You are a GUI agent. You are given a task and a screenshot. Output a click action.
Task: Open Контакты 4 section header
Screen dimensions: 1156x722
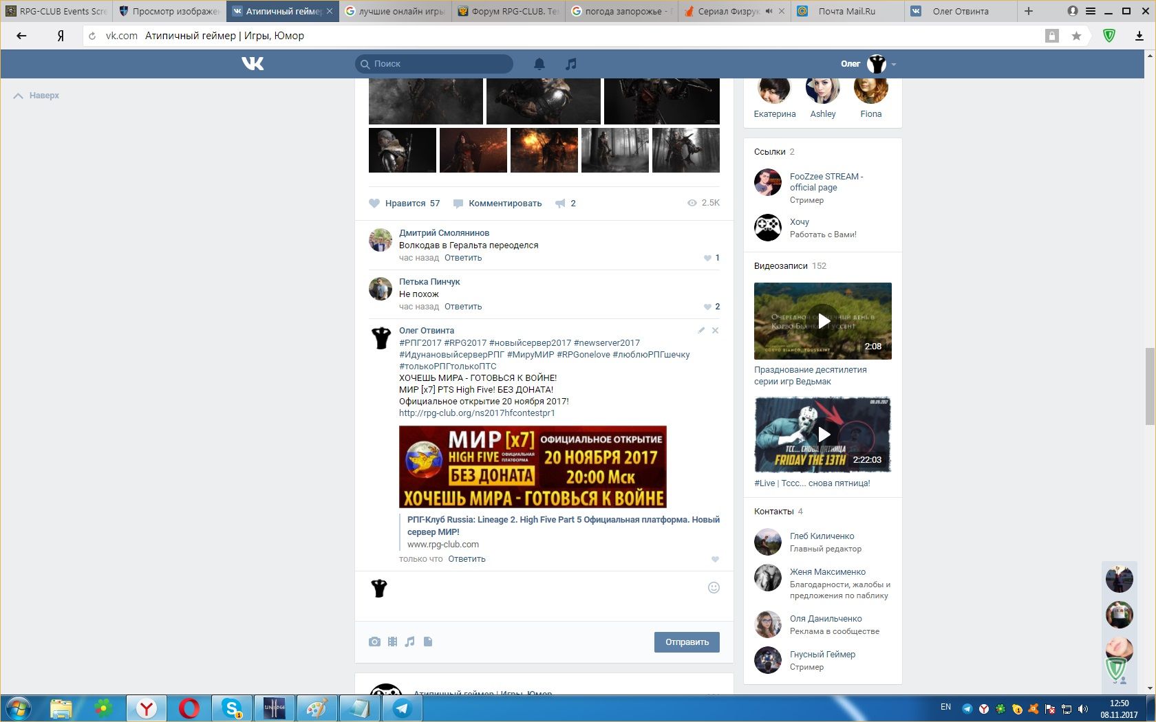(x=778, y=512)
